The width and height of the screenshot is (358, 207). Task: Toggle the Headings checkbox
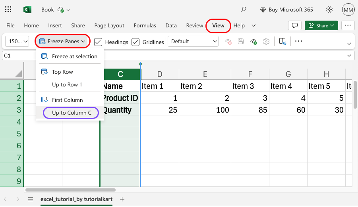pyautogui.click(x=98, y=42)
